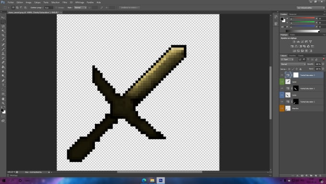Open the layer blend mode dropdown

point(293,64)
